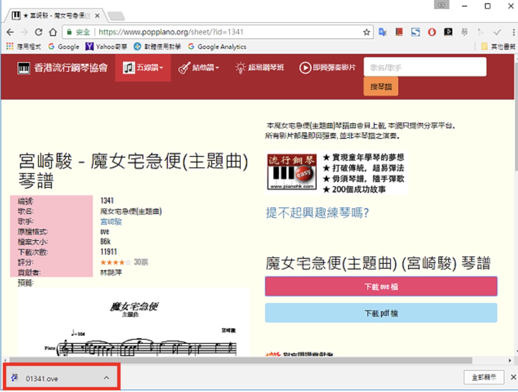Open the downloaded 01341.ove file
Image resolution: width=518 pixels, height=392 pixels.
[x=42, y=379]
